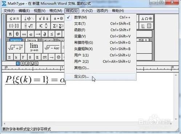The height and width of the screenshot is (134, 181).
Task: Insert the infinity symbol
Action: tap(24, 34)
